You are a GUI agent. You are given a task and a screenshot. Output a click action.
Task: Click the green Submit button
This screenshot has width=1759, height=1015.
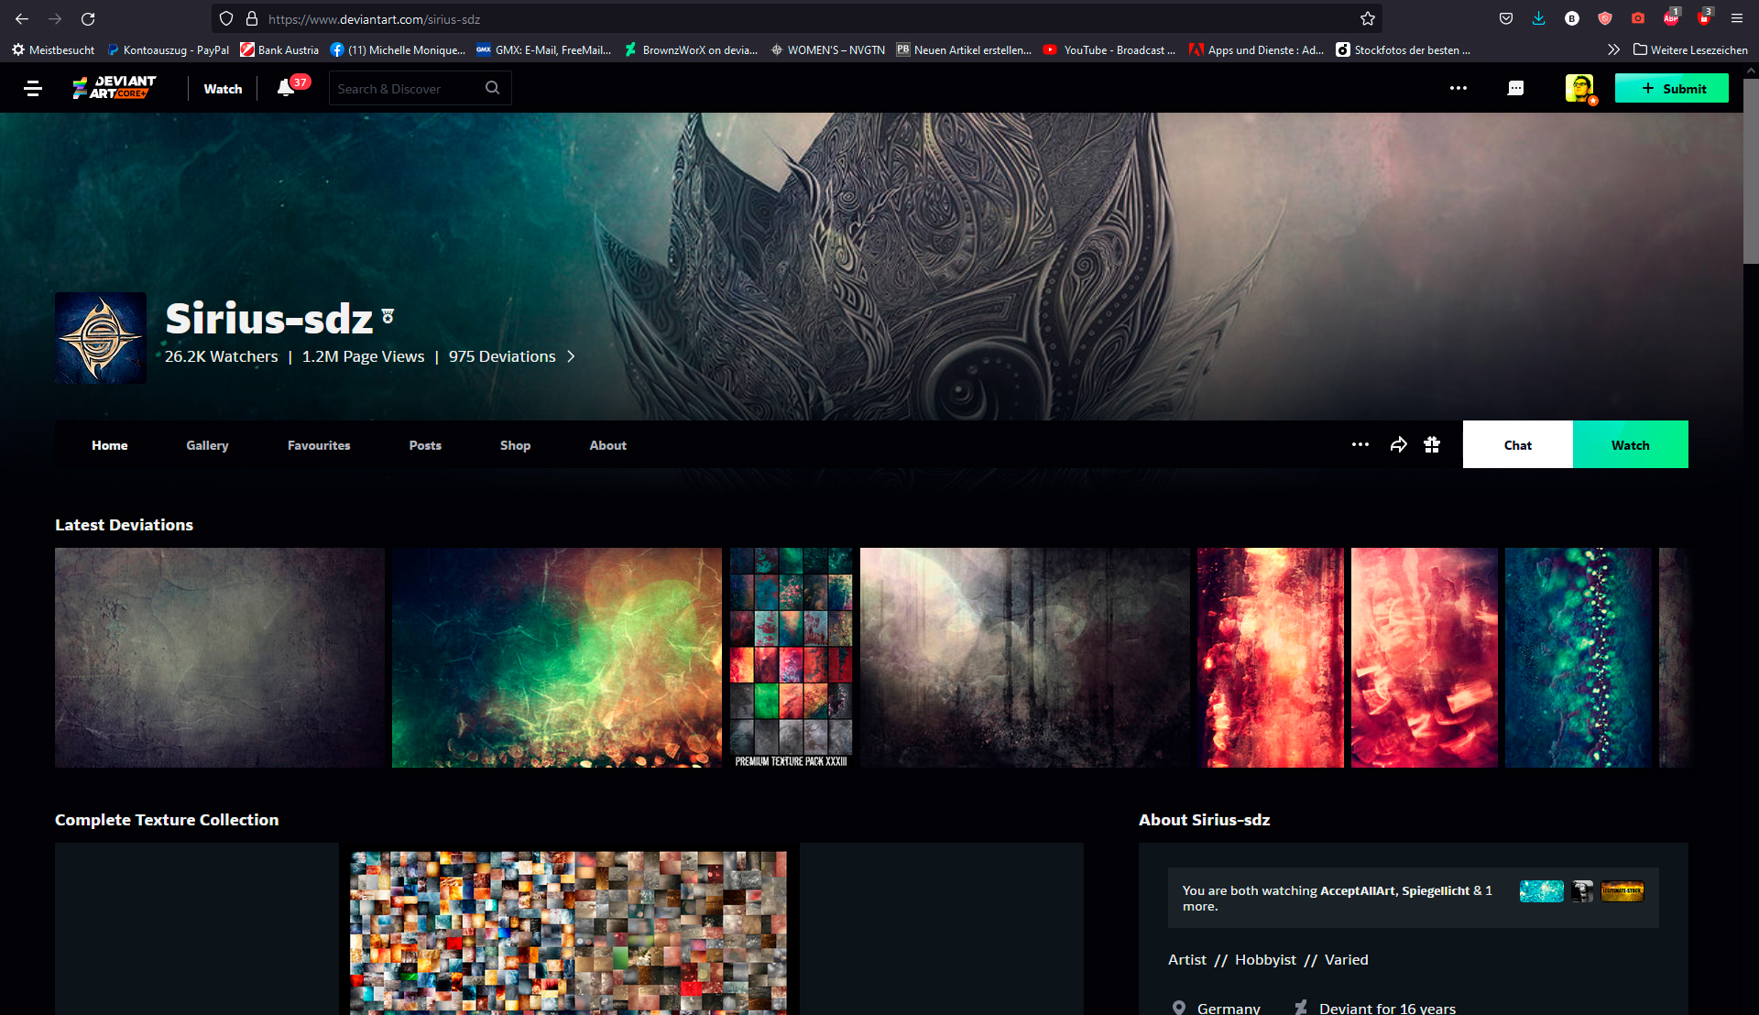click(x=1671, y=89)
